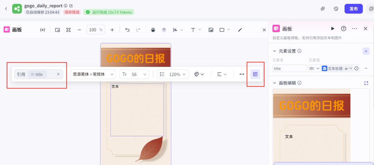Click the fit-to-screen icon

tap(69, 30)
